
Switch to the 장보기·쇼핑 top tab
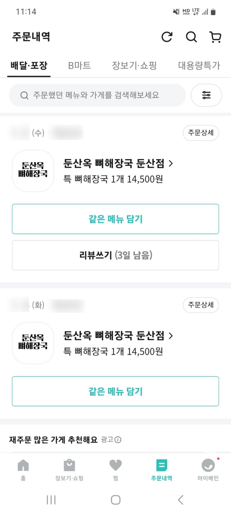[134, 65]
